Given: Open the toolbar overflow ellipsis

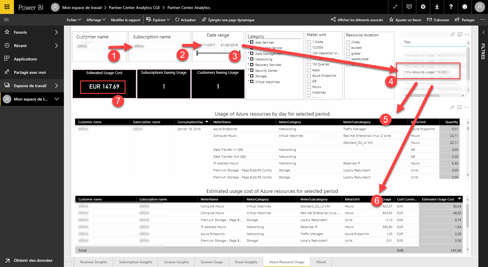Looking at the screenshot, I should [x=482, y=19].
